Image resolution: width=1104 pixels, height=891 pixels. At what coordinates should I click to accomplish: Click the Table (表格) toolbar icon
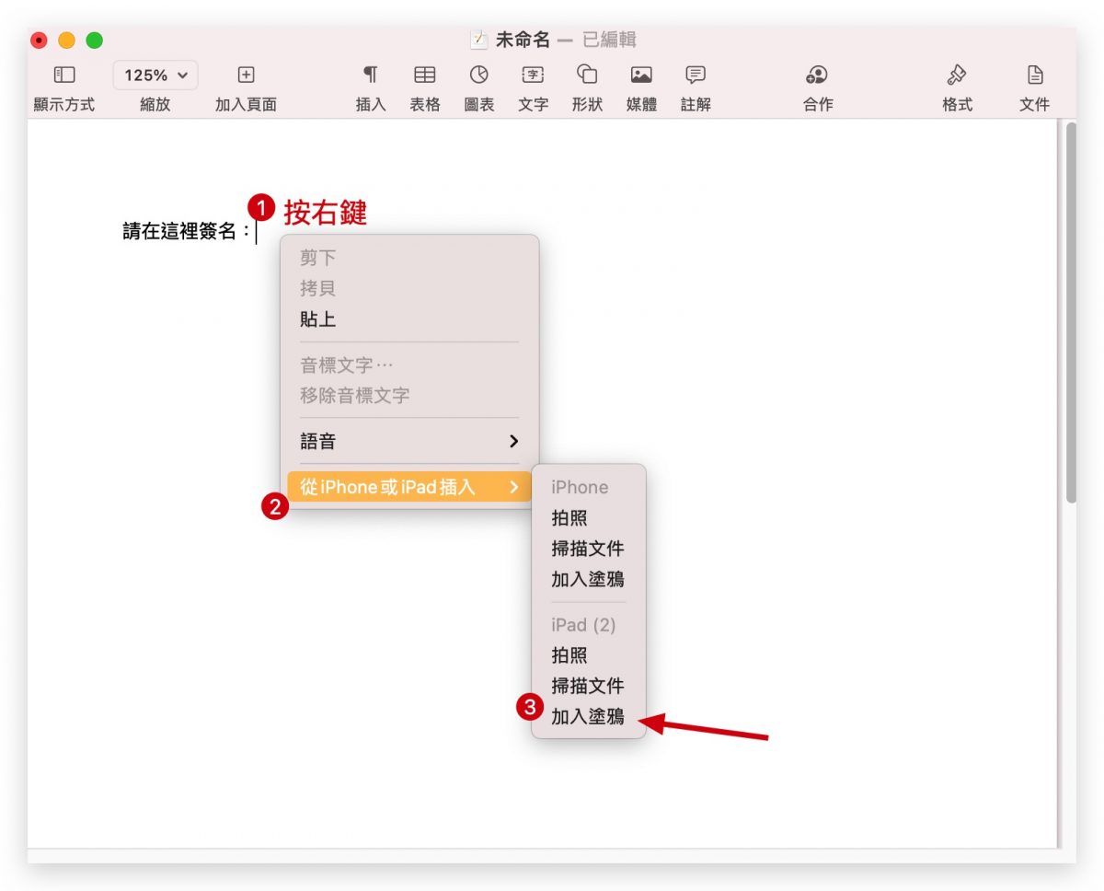424,75
